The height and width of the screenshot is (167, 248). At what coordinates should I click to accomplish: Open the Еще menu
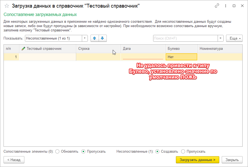click(234, 38)
